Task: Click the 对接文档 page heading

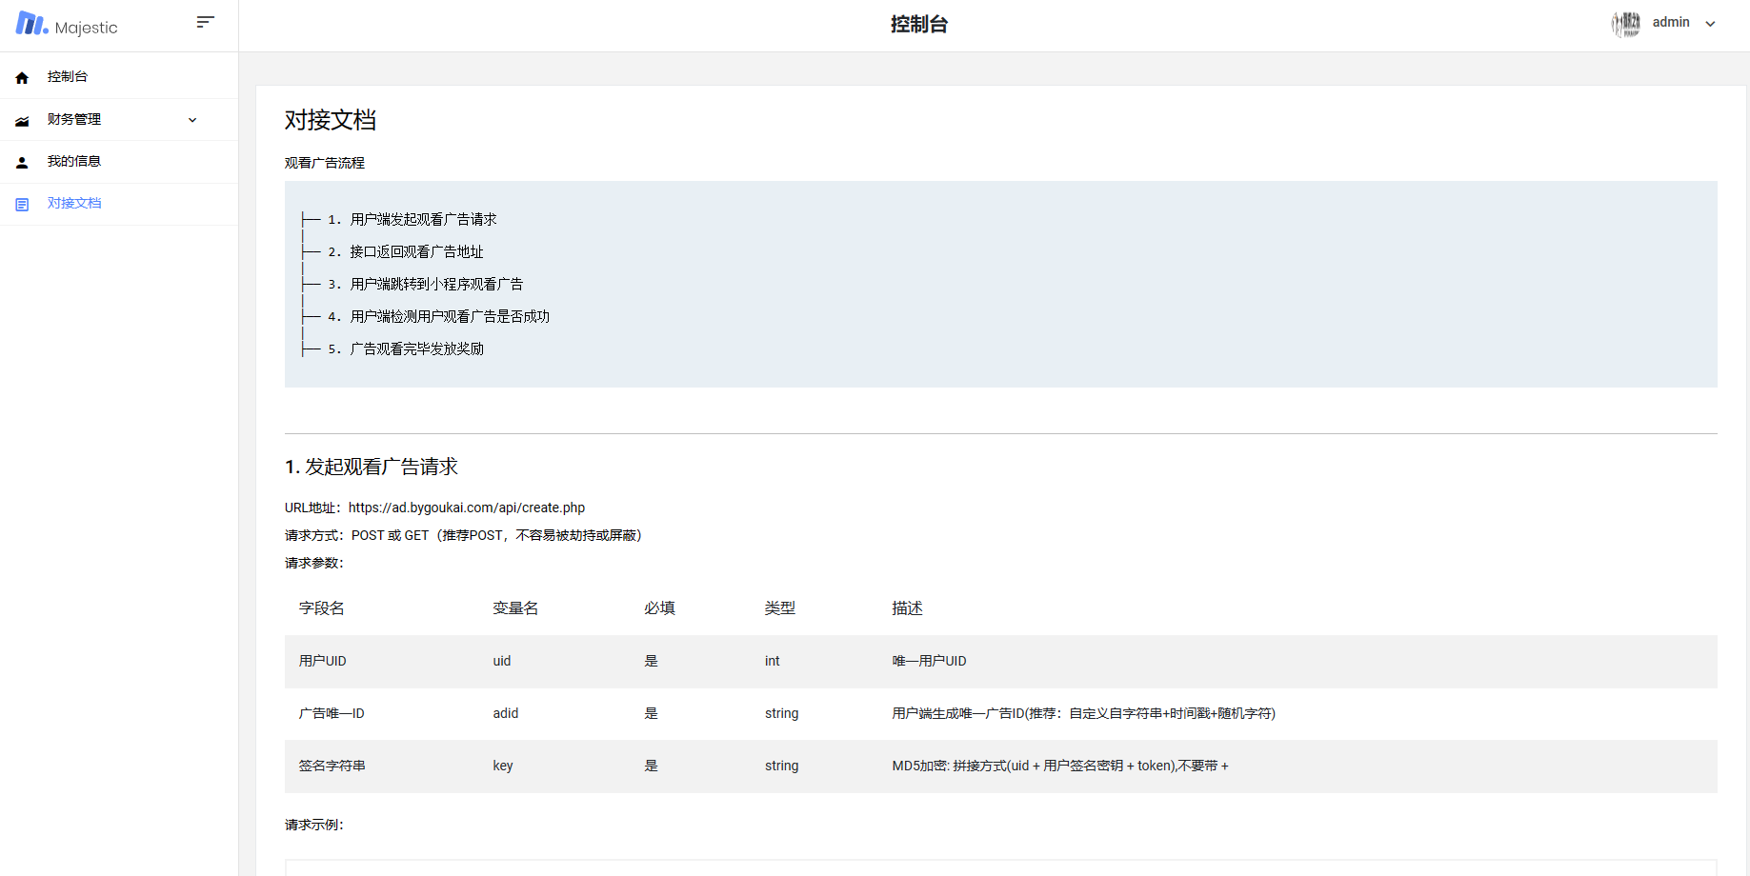Action: click(330, 121)
